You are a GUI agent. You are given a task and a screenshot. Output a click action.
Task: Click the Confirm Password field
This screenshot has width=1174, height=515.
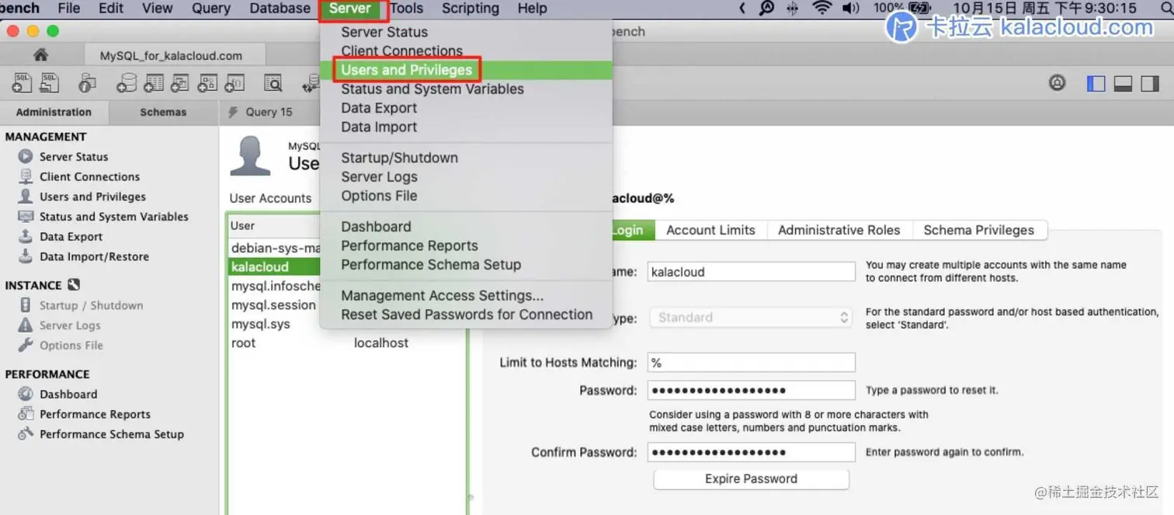[752, 452]
